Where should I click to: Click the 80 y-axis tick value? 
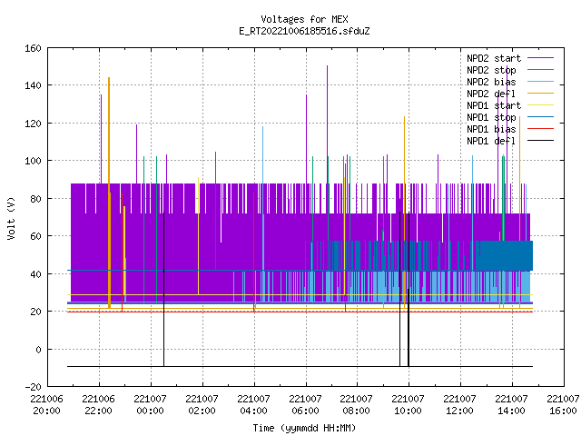pos(35,199)
